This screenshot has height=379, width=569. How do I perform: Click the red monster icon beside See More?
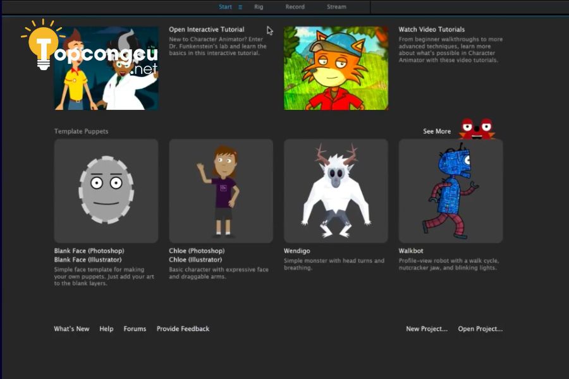coord(477,129)
